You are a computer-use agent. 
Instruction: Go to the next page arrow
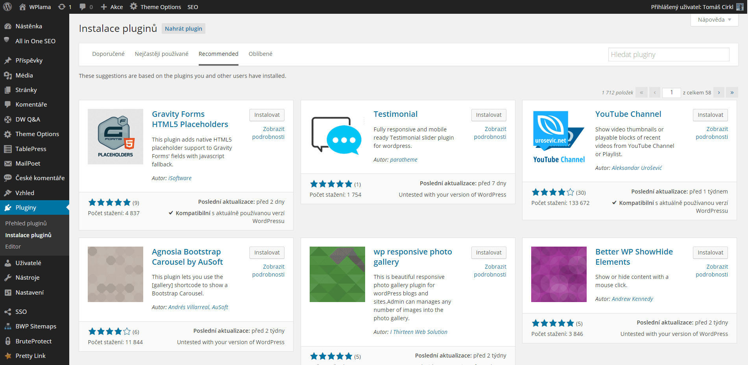pyautogui.click(x=719, y=92)
